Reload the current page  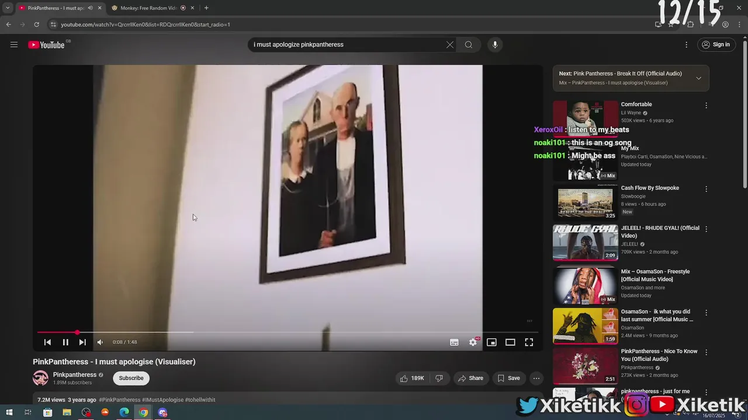(36, 24)
